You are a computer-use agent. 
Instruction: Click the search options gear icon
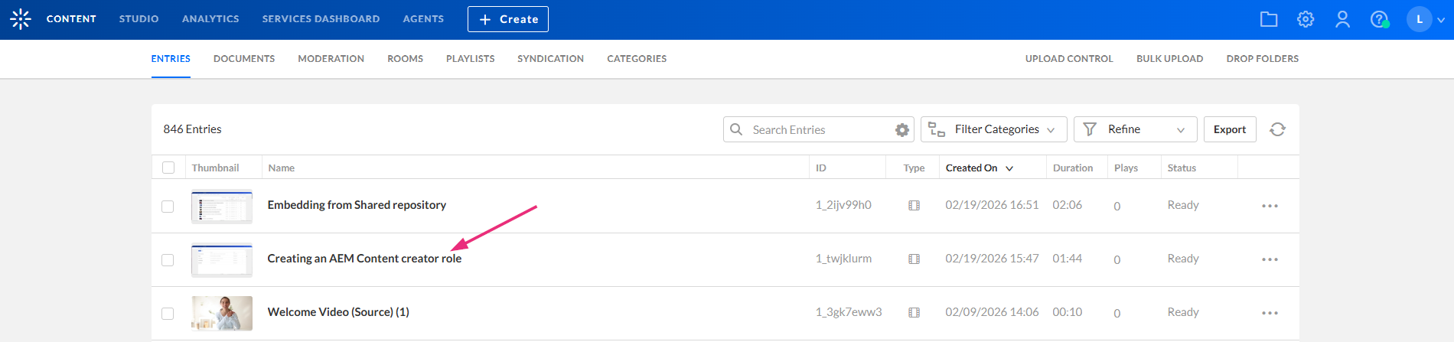[902, 130]
